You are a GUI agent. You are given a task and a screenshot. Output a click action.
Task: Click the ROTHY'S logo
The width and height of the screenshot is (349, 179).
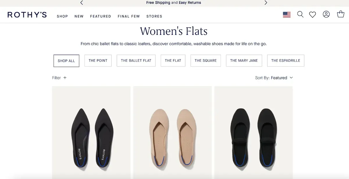coord(27,15)
